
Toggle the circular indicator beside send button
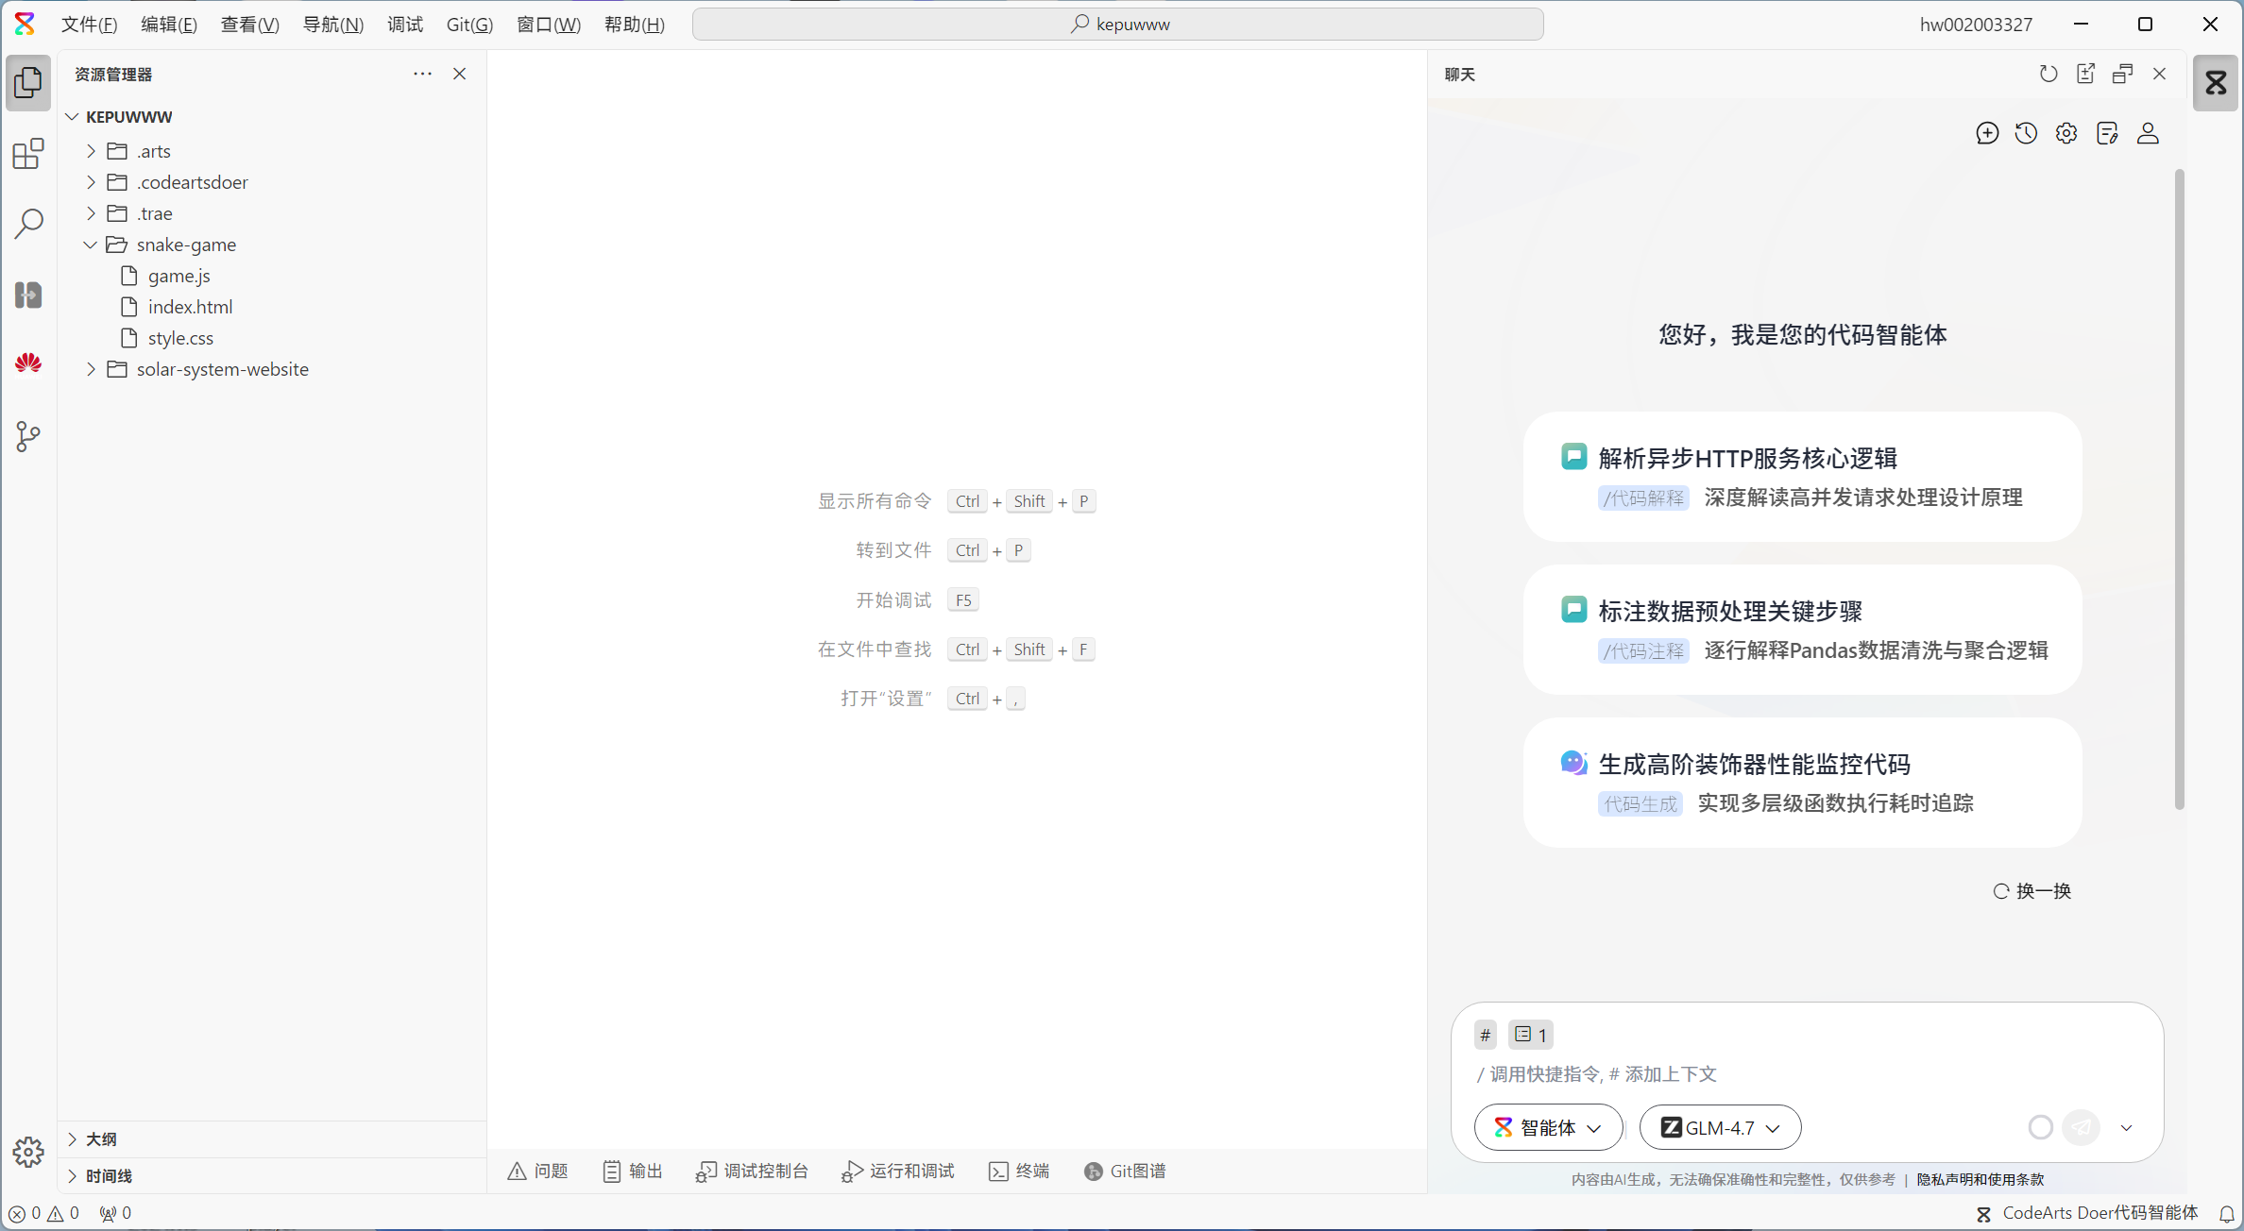coord(2040,1127)
